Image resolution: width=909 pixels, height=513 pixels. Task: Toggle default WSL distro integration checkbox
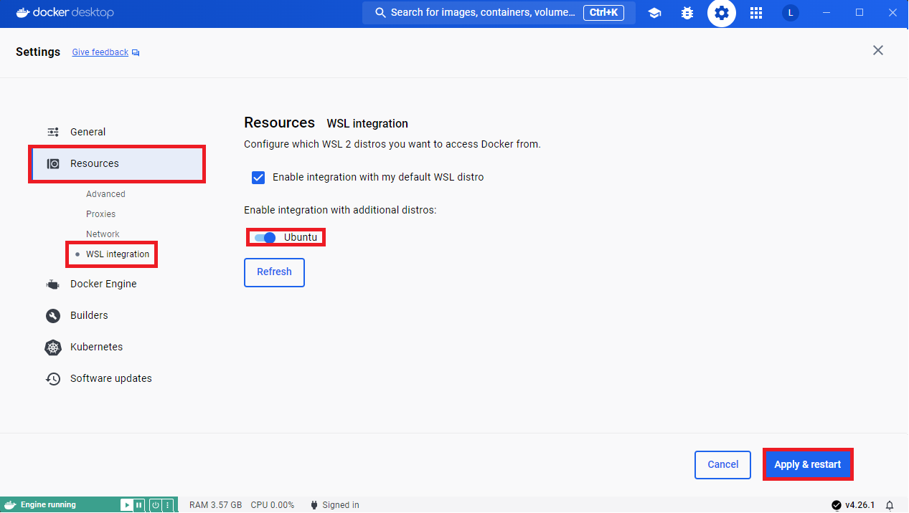pyautogui.click(x=258, y=177)
